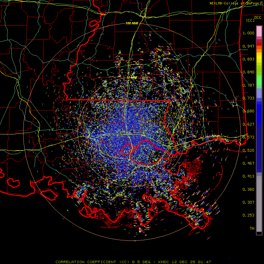Select the black TH segment of color bar

click(x=259, y=233)
